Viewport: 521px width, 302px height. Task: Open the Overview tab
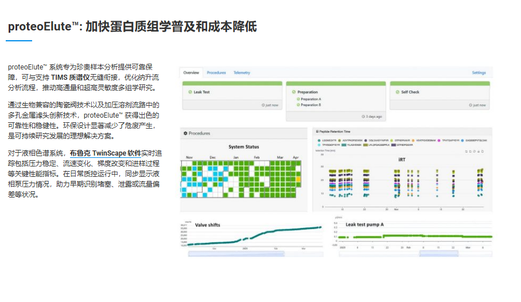pos(191,72)
